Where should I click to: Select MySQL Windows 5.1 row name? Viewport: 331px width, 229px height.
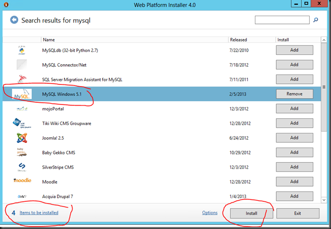click(62, 94)
